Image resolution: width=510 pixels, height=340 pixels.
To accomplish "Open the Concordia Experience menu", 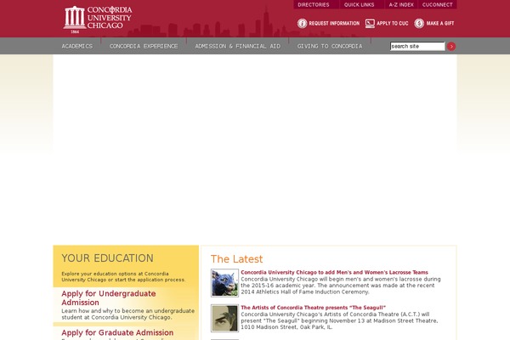I will point(144,46).
